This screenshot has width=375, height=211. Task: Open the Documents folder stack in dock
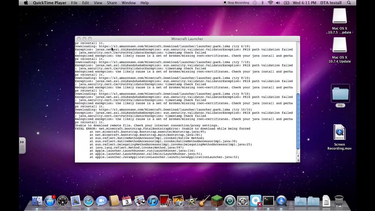(313, 201)
